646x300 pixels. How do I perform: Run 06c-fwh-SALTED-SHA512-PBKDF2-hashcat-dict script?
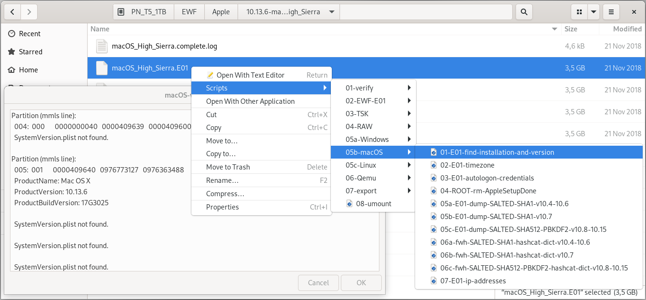pos(529,268)
